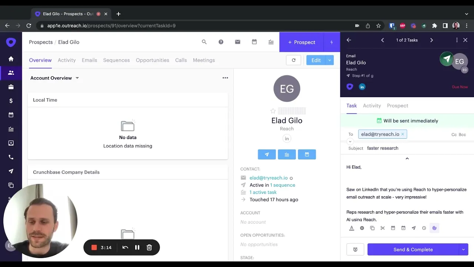
Task: Switch to the Emails tab
Action: point(89,60)
